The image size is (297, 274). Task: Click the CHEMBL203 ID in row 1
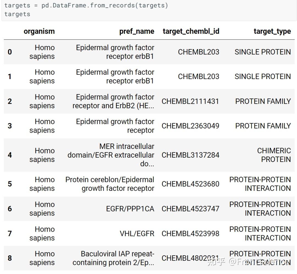tap(199, 76)
